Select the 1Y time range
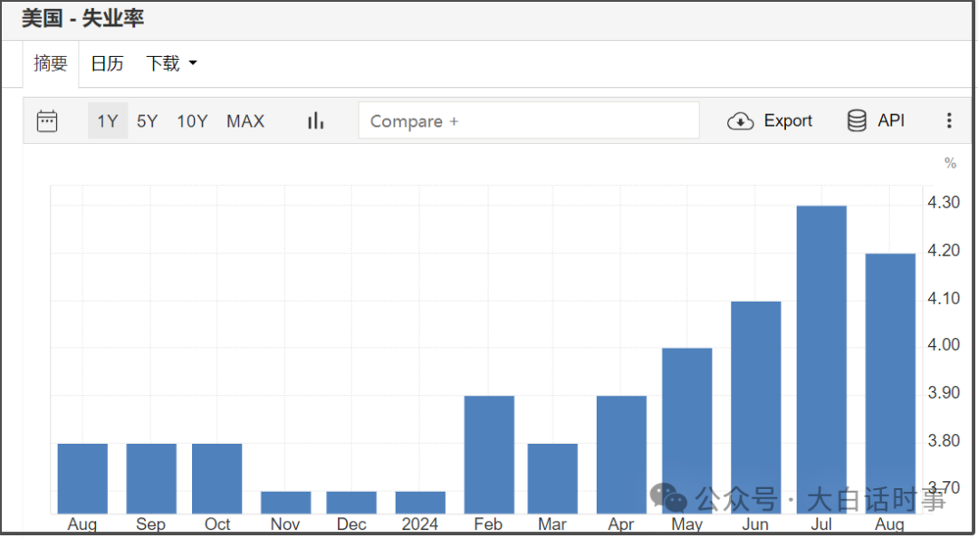 (x=107, y=121)
